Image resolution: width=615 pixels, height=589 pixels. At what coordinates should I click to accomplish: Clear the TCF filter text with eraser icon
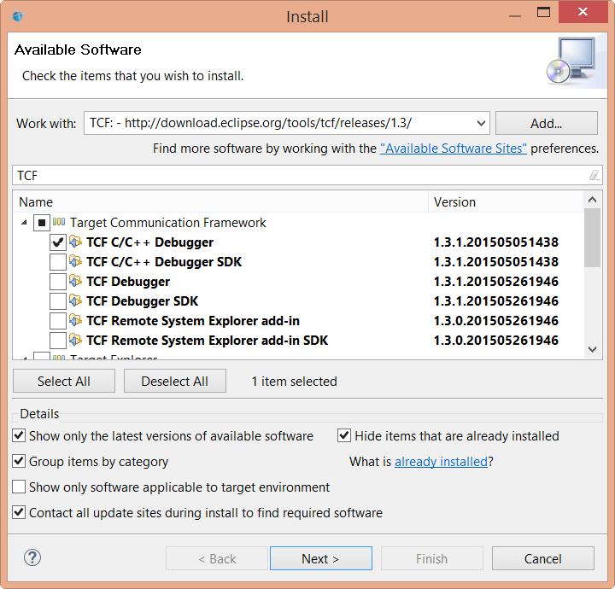[x=594, y=175]
